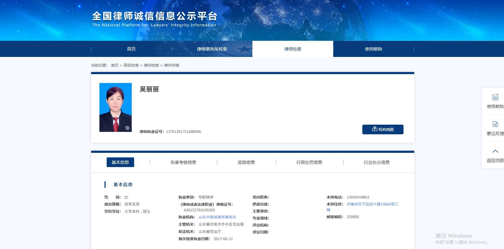Click 高级检索 in the breadcrumb trail
504x249 pixels.
pyautogui.click(x=131, y=65)
